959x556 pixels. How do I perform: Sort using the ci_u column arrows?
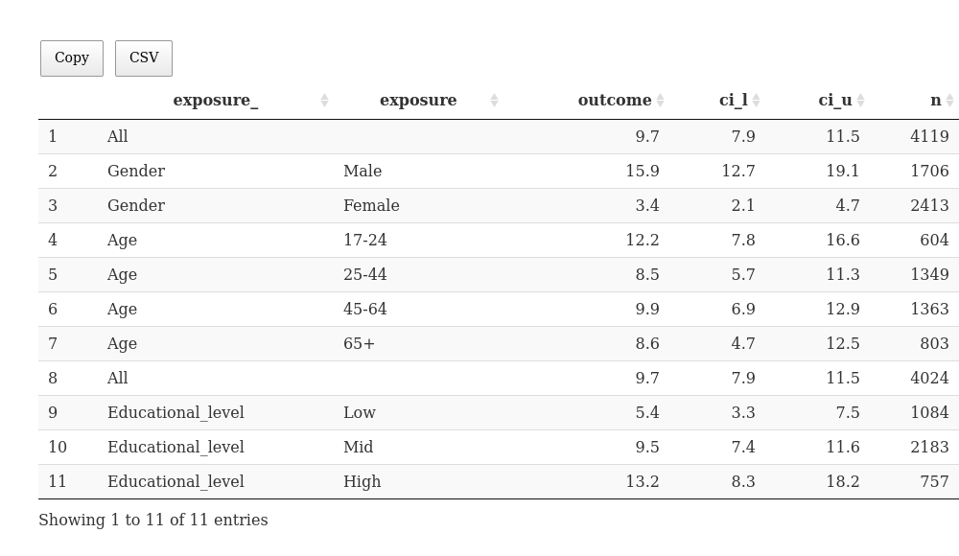click(860, 101)
